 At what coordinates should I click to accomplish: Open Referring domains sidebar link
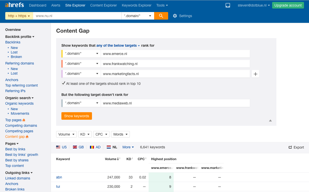coord(20,63)
